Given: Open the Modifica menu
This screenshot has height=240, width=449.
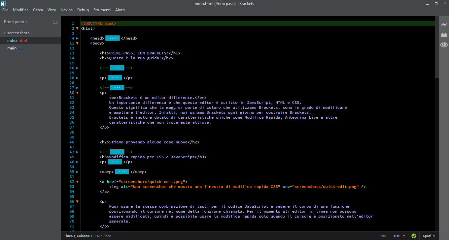Looking at the screenshot, I should pos(20,10).
